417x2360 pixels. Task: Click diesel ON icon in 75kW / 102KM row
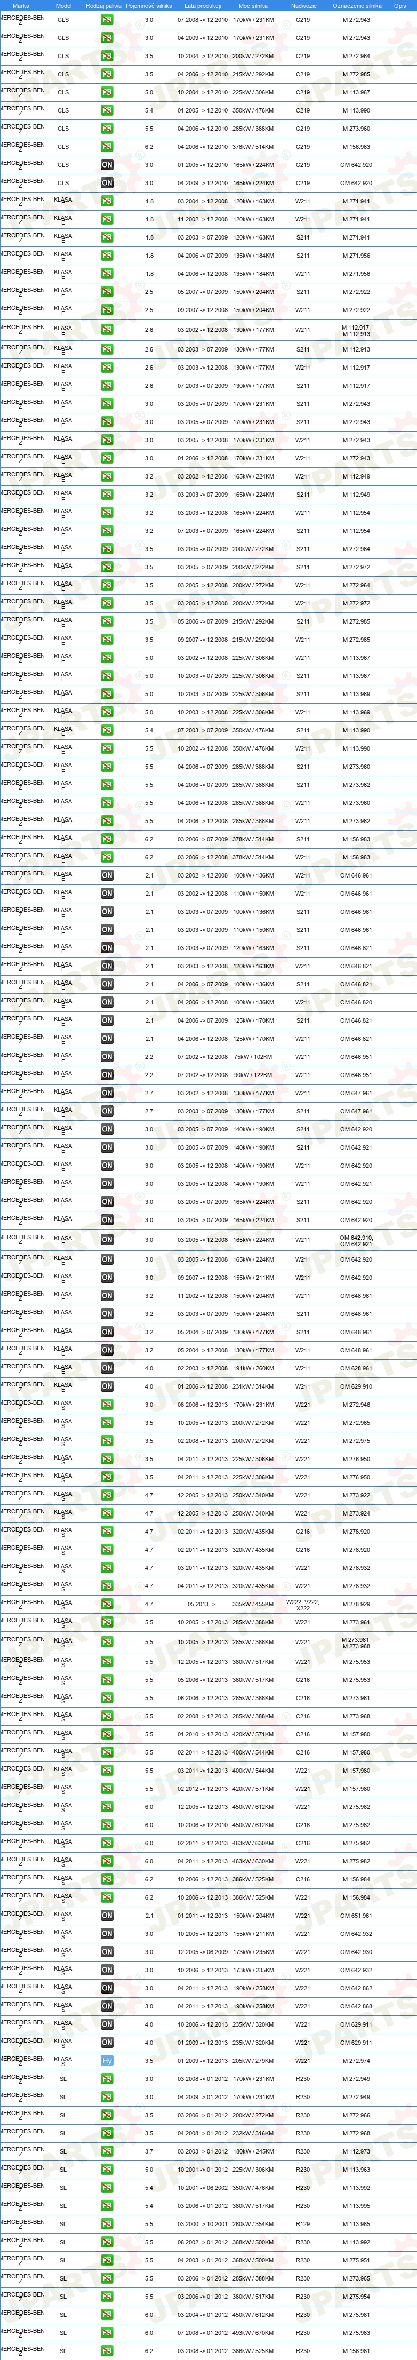[x=107, y=1057]
